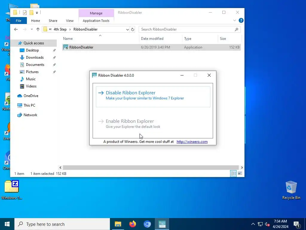The width and height of the screenshot is (306, 230).
Task: Switch to Details view icon
Action: (x=233, y=173)
